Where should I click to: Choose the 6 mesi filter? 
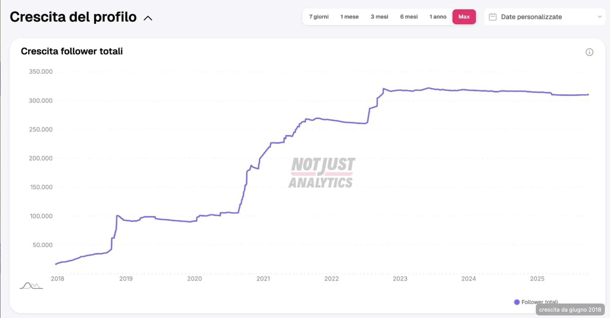pyautogui.click(x=409, y=17)
